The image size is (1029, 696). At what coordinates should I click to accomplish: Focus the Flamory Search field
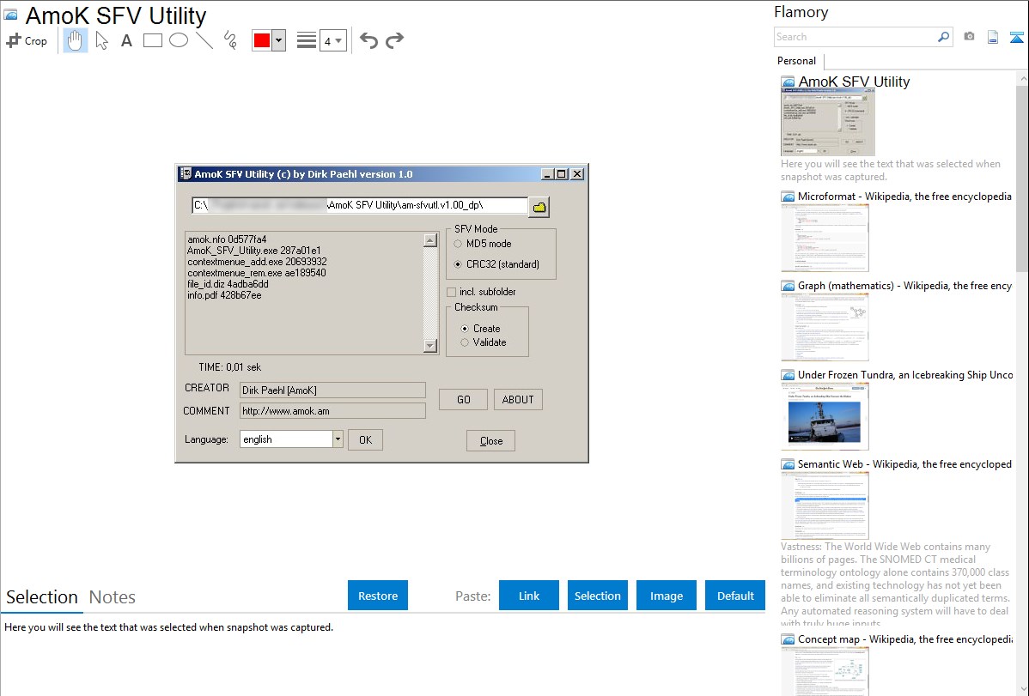click(x=855, y=37)
